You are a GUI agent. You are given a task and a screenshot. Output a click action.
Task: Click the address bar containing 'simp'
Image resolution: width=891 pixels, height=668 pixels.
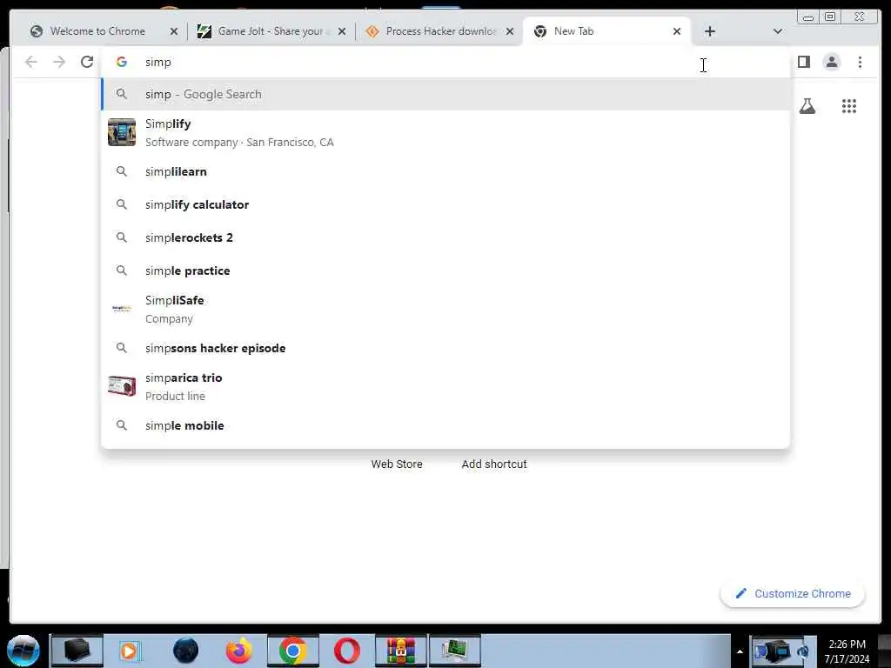click(445, 62)
